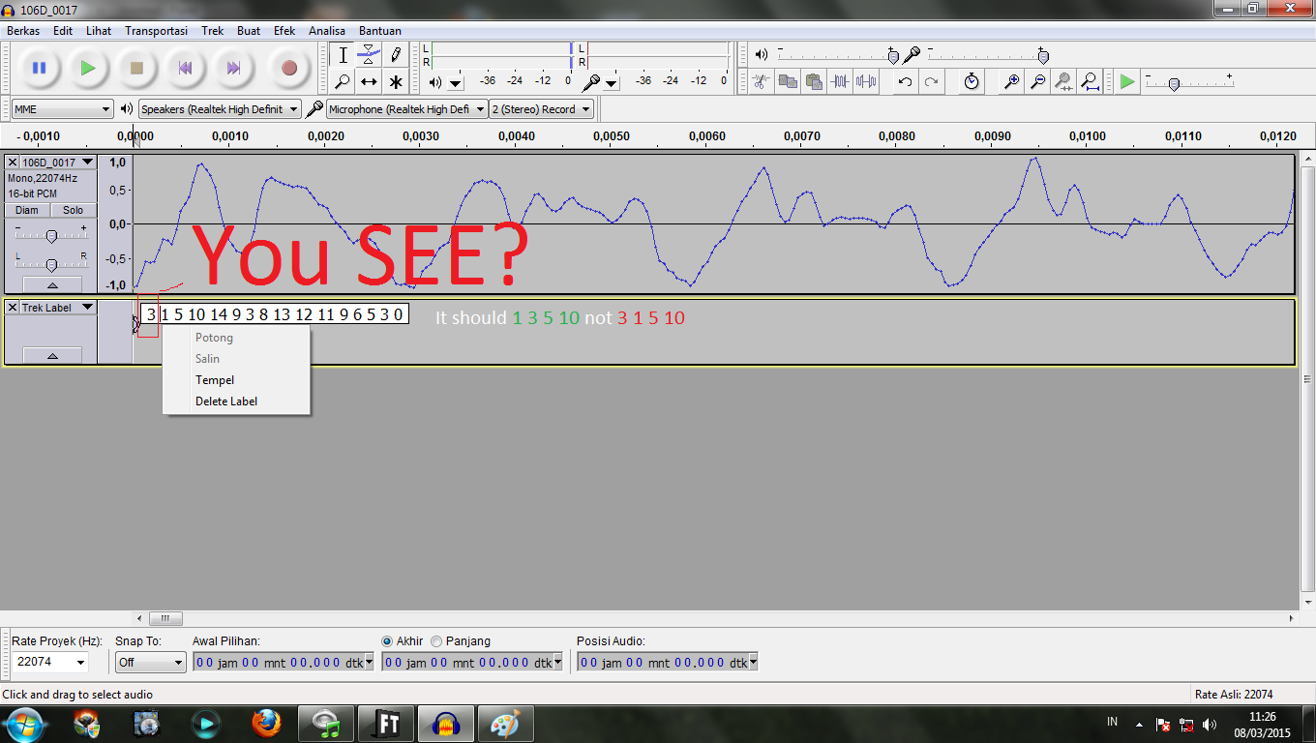This screenshot has width=1316, height=743.
Task: Mute track with Diam button
Action: (27, 210)
